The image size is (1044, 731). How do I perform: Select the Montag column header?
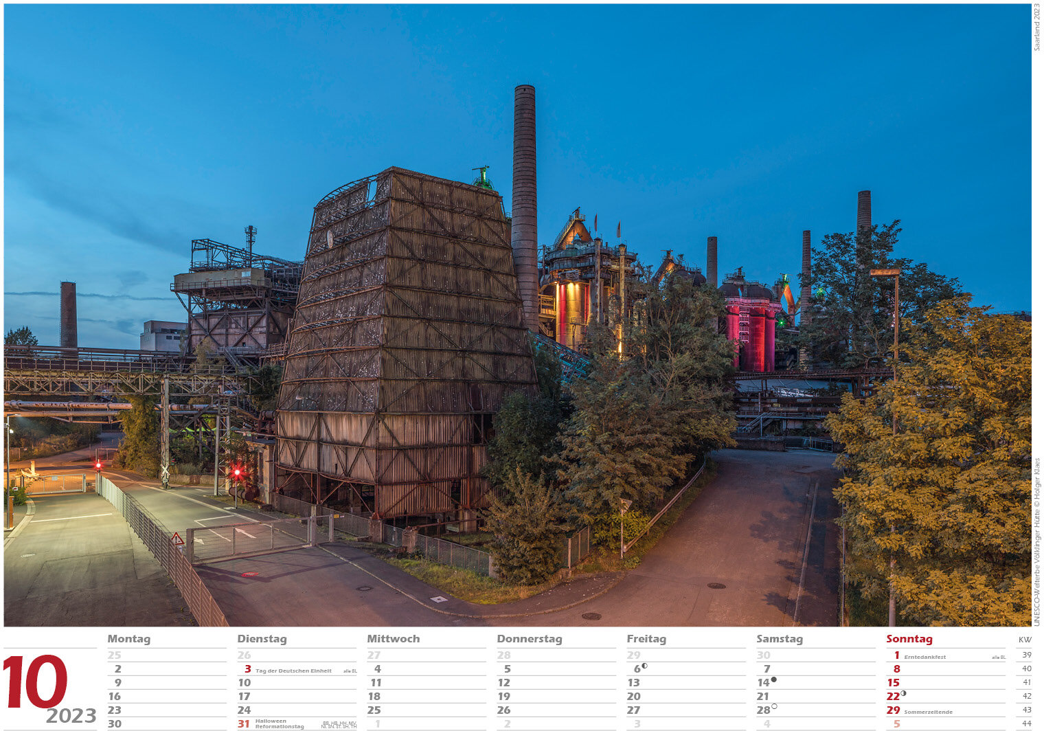click(128, 639)
